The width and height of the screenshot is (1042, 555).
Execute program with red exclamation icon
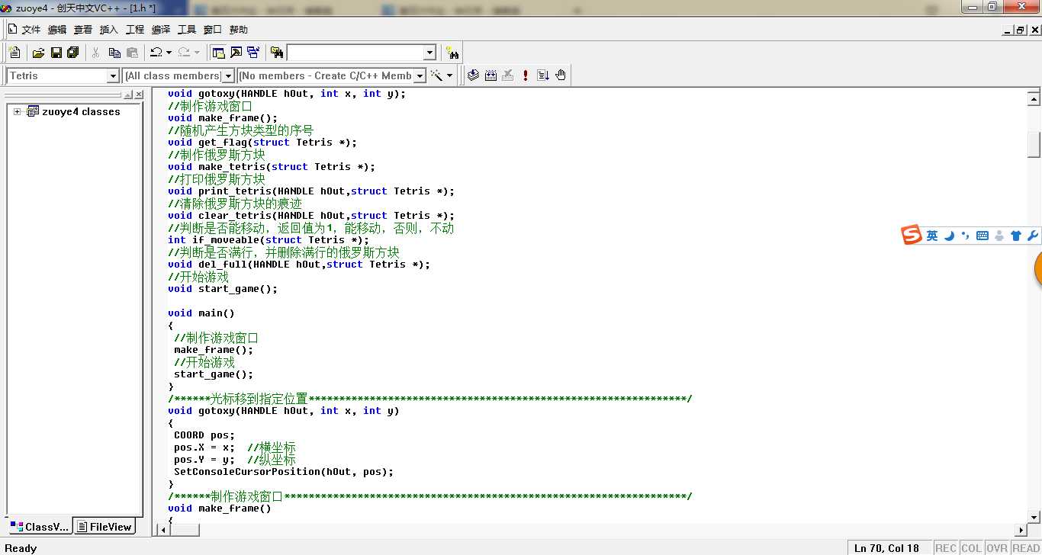click(x=526, y=75)
